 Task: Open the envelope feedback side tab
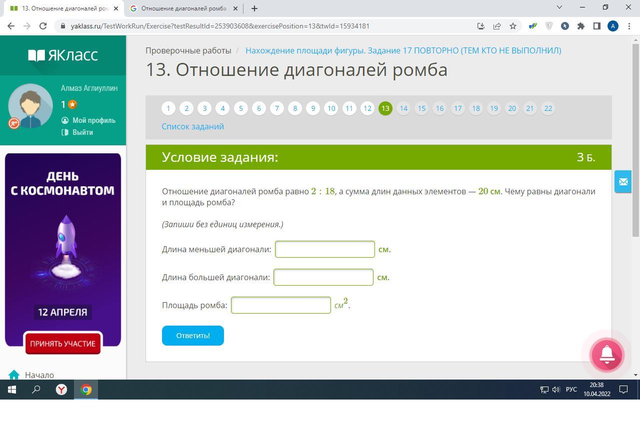click(623, 182)
